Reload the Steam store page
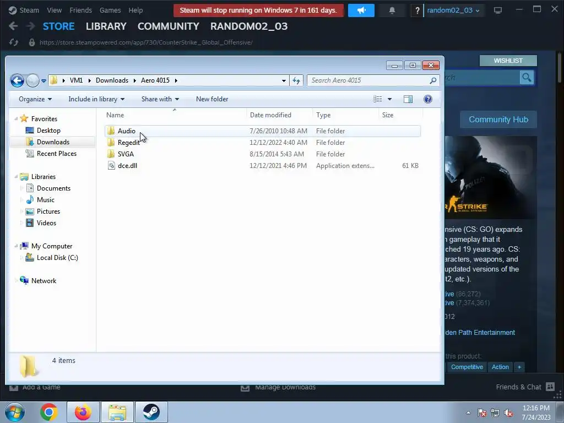Viewport: 564px width, 423px height. (x=14, y=42)
